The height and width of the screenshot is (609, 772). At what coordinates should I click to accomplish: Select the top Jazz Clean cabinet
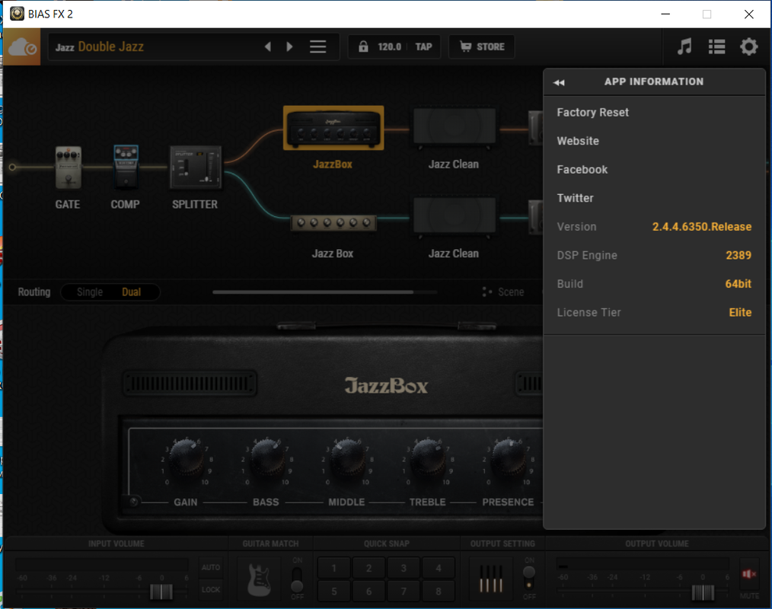pos(454,128)
